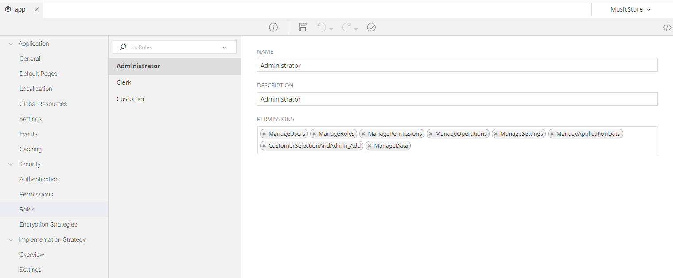Click the info icon in toolbar

273,27
